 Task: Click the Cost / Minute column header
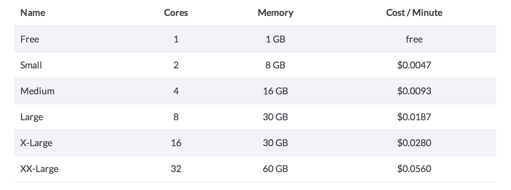[414, 13]
